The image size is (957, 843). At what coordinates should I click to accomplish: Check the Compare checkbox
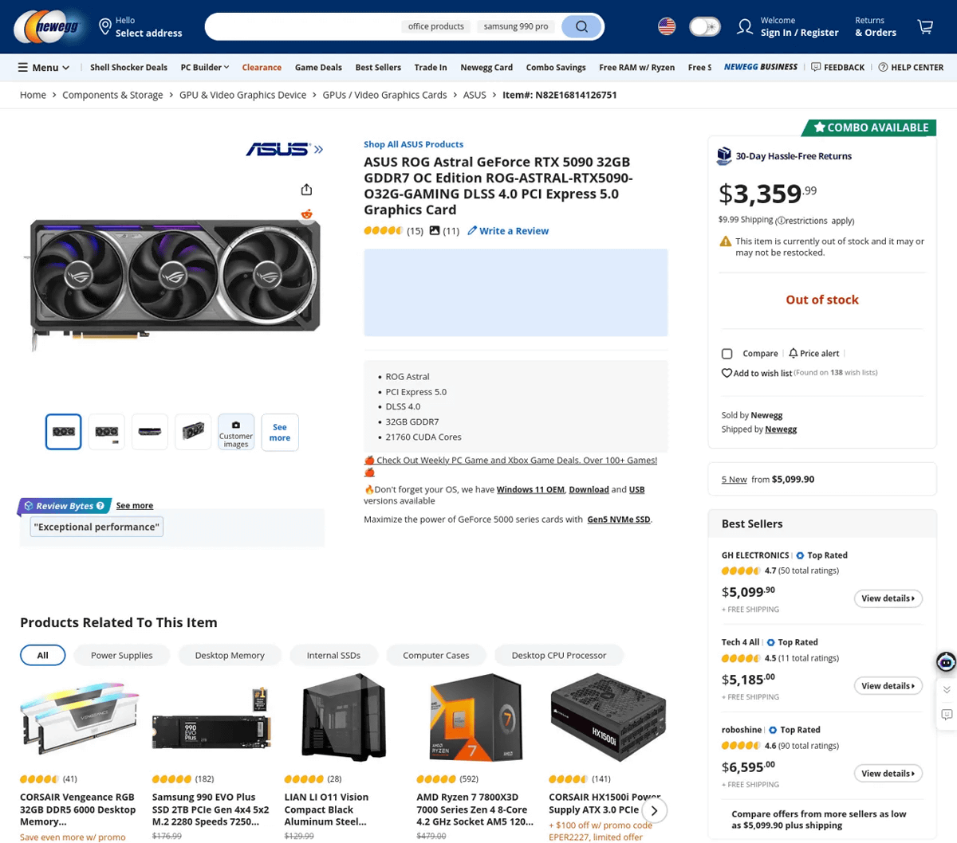tap(727, 353)
